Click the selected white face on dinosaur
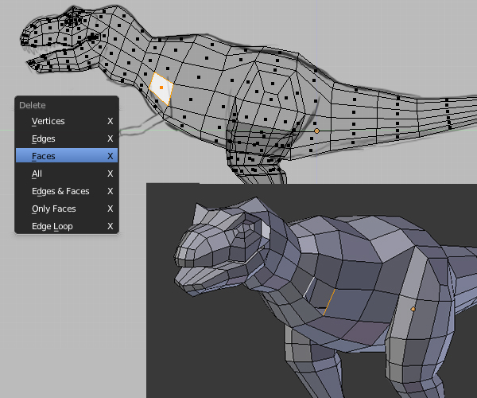The width and height of the screenshot is (477, 398). [161, 88]
